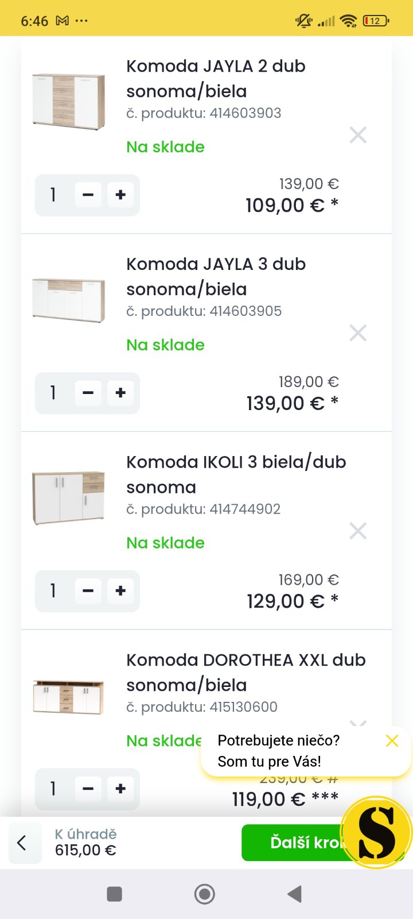Tap the Android home navigation button

(x=205, y=894)
